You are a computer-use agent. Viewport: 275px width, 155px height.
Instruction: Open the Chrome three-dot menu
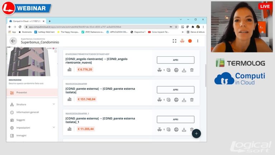[203, 27]
